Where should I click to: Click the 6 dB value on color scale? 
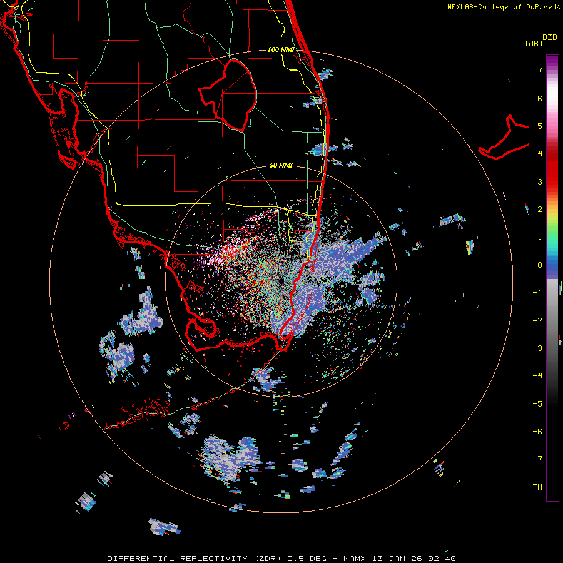(x=540, y=98)
